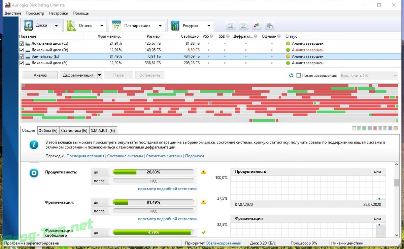Open the Настройки menu

point(58,13)
